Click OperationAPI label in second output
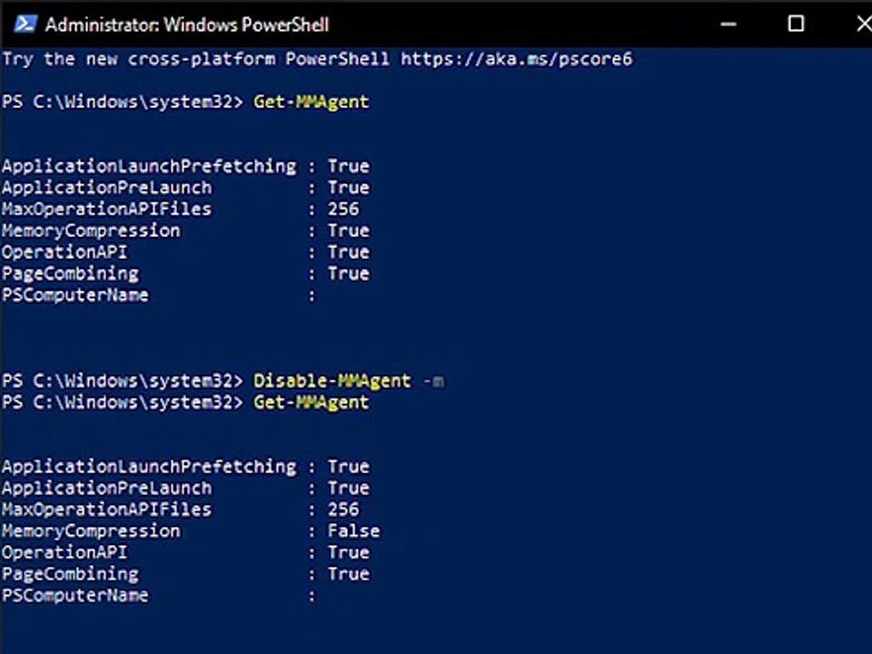The width and height of the screenshot is (872, 654). coord(64,552)
